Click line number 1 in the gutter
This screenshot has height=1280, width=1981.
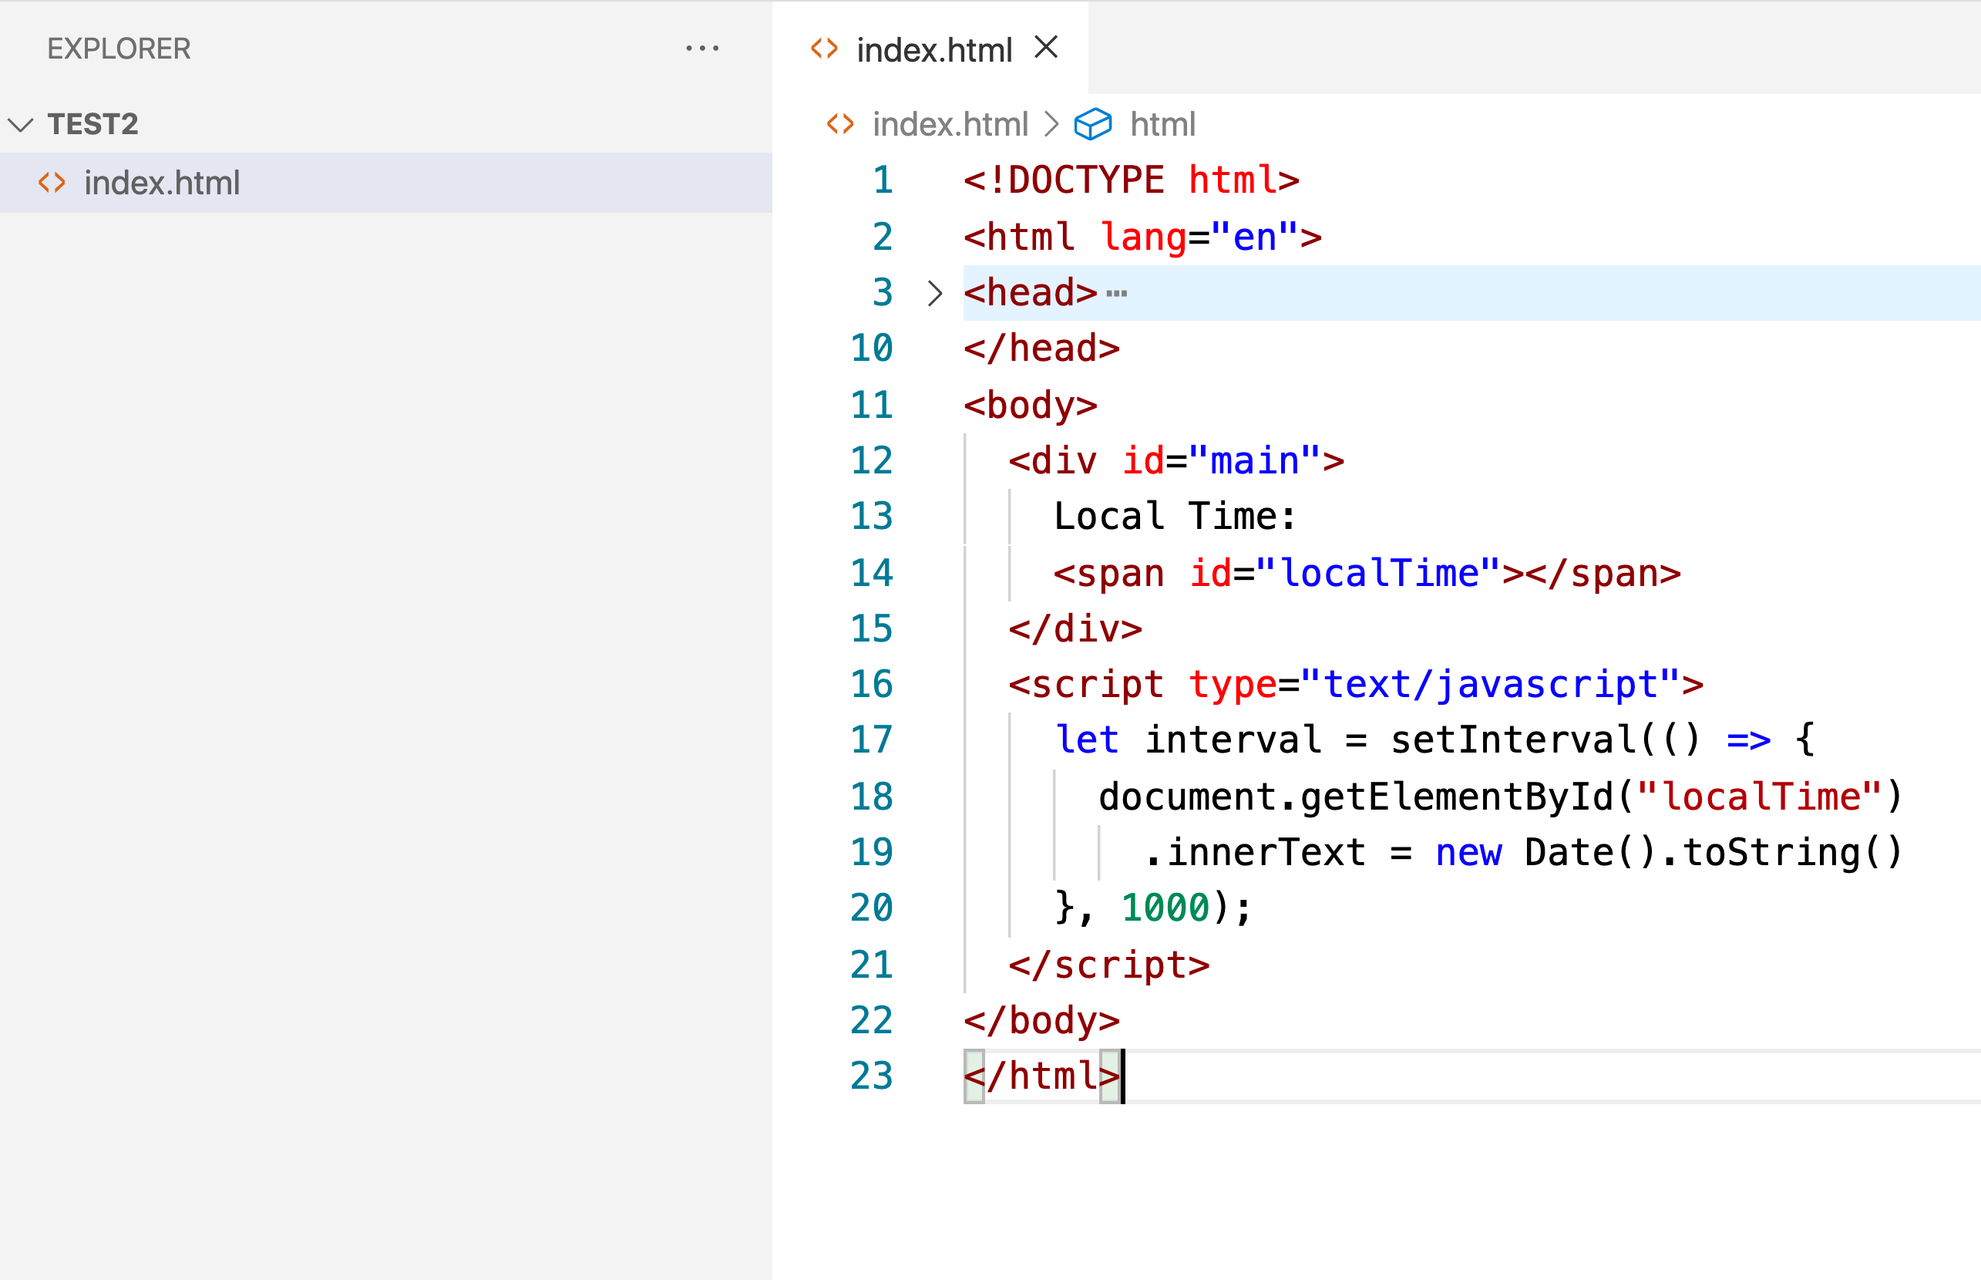pyautogui.click(x=883, y=180)
